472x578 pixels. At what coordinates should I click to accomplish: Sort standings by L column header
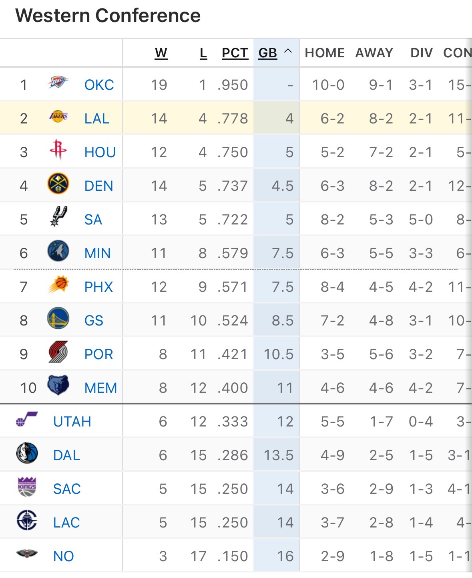(203, 53)
